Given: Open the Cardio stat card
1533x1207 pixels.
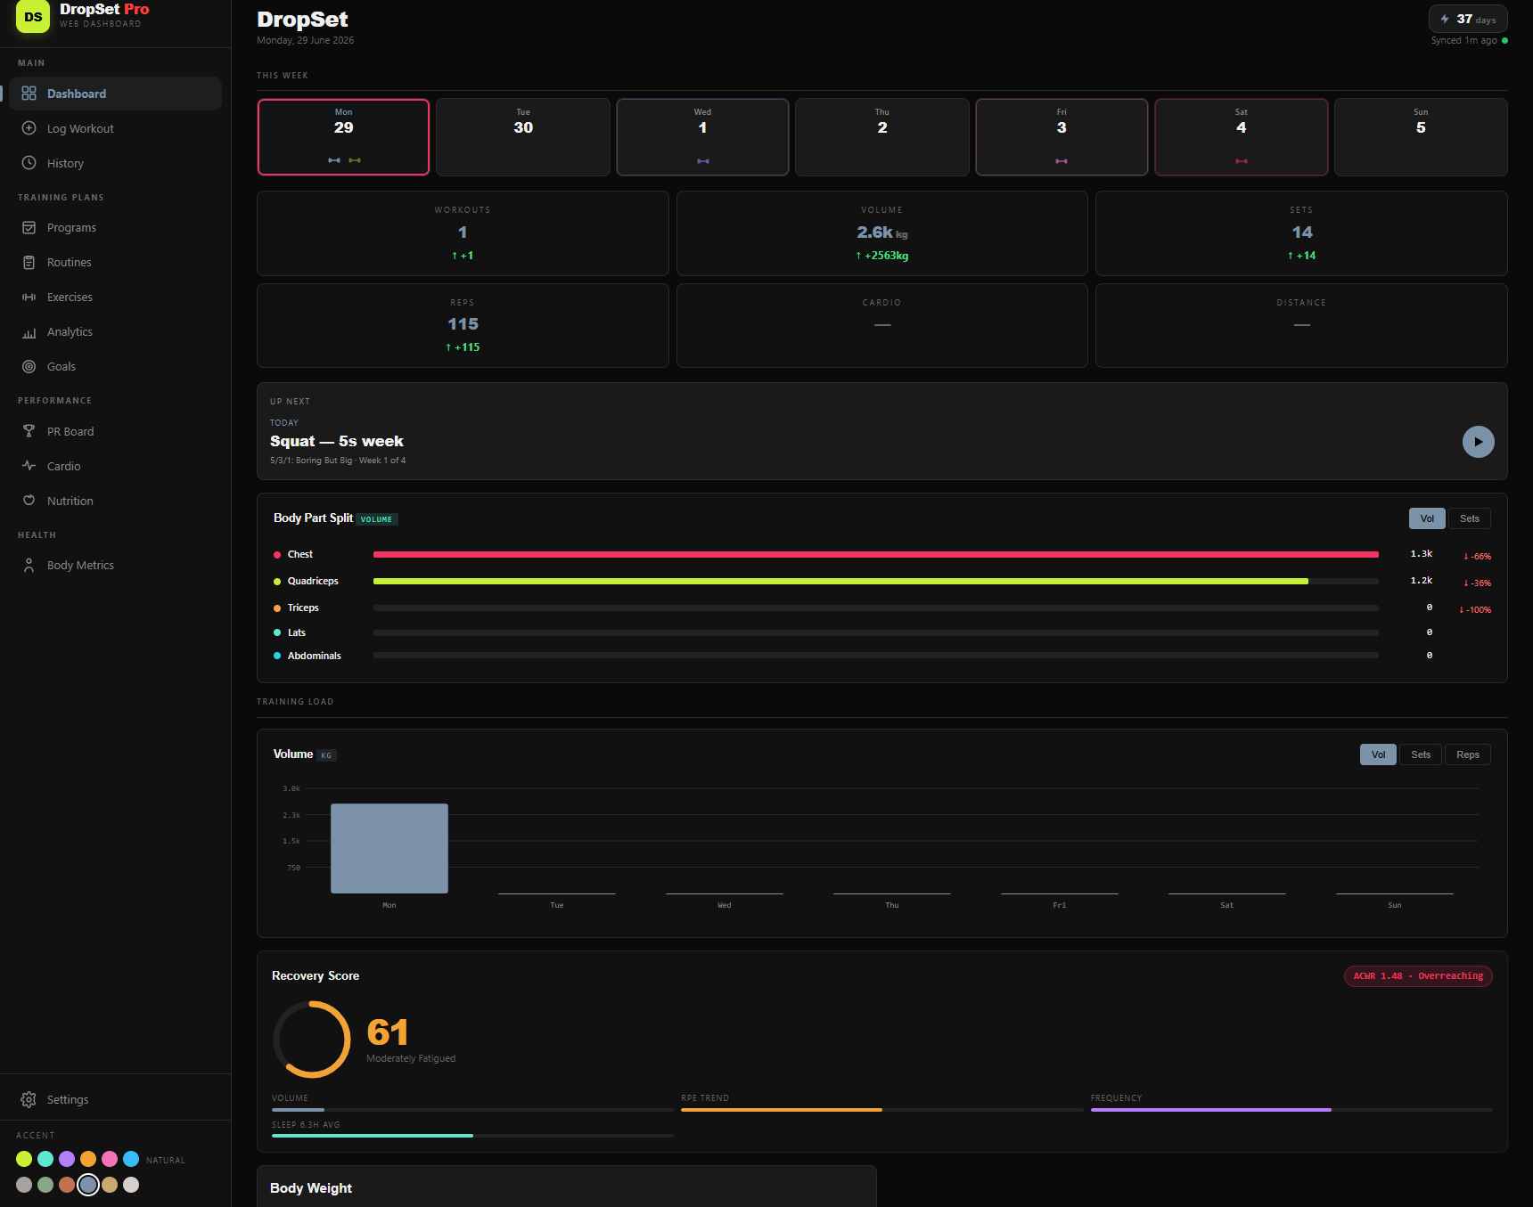Looking at the screenshot, I should tap(882, 325).
